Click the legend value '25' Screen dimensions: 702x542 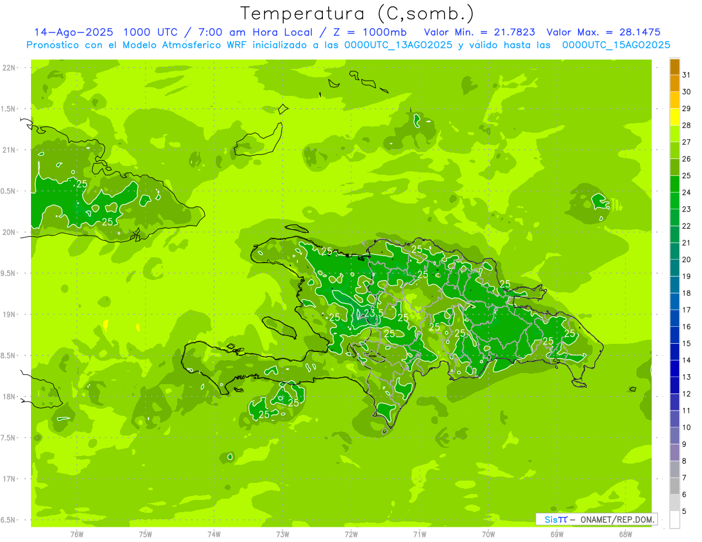[687, 175]
